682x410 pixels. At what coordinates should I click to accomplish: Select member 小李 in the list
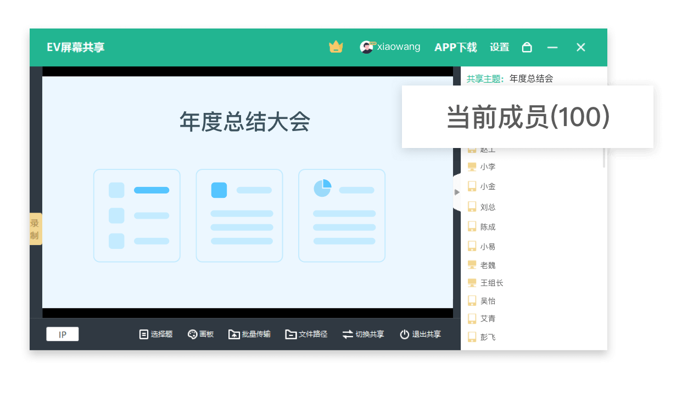(x=488, y=167)
